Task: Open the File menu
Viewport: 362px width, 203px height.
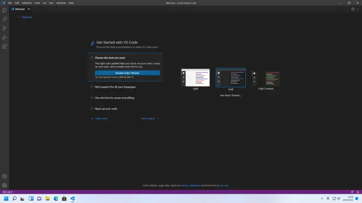Action: pyautogui.click(x=10, y=3)
